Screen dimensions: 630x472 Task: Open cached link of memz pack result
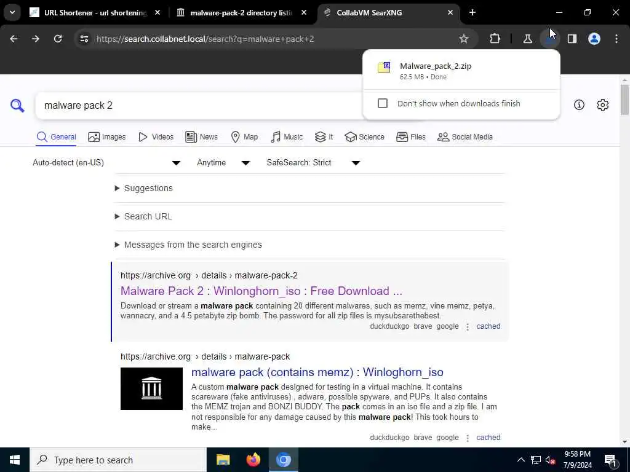pyautogui.click(x=488, y=438)
